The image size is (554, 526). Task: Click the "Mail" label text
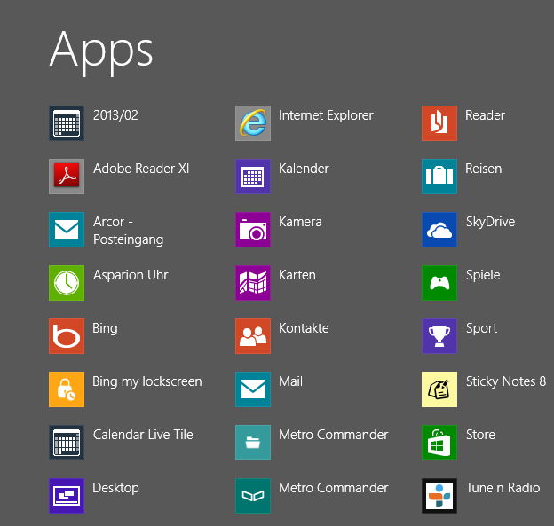tap(291, 381)
